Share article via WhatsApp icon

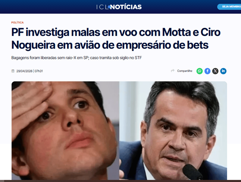[199, 71]
